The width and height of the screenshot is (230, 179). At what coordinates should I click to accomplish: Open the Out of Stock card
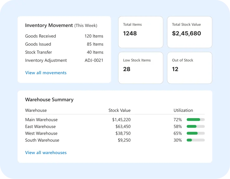(189, 68)
